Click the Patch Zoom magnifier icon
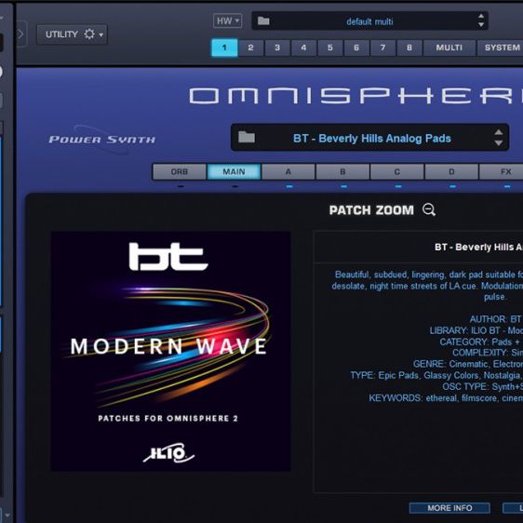 point(429,209)
